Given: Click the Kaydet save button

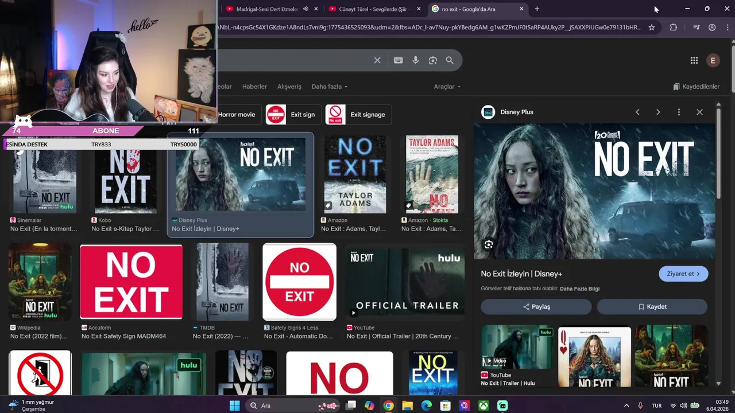Looking at the screenshot, I should point(652,307).
